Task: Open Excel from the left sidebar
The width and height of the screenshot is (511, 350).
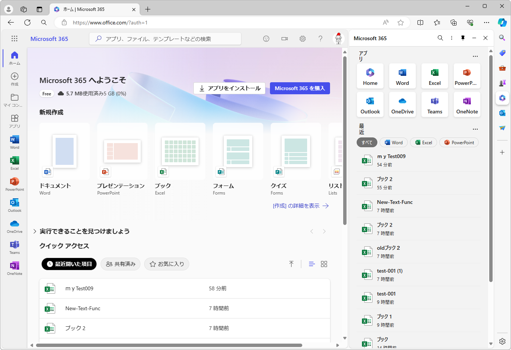Action: [14, 163]
